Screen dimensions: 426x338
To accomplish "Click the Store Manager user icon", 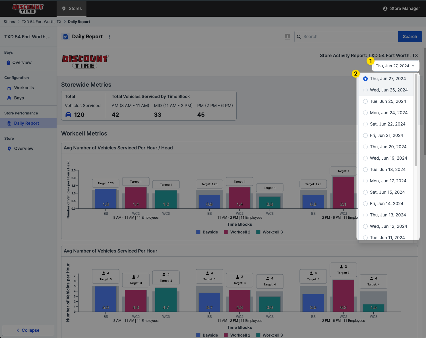I will point(385,9).
